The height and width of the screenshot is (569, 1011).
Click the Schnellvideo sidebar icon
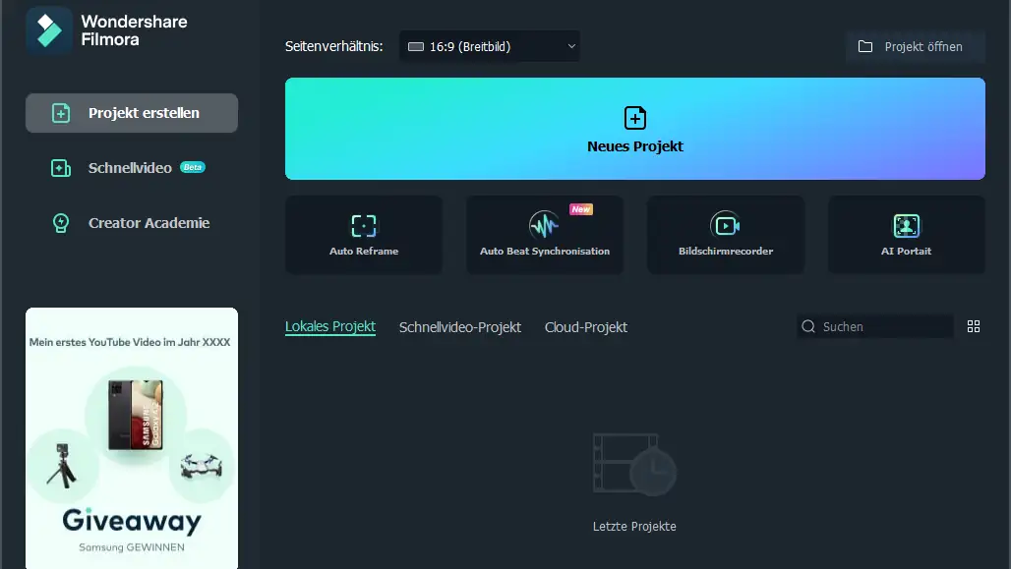[x=61, y=168]
